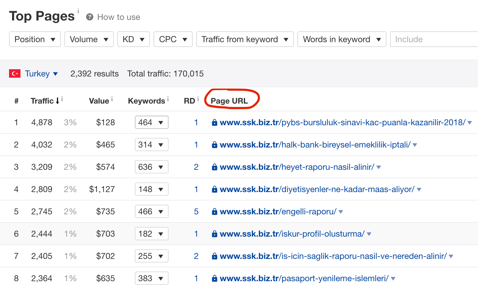Image resolution: width=478 pixels, height=289 pixels.
Task: Expand the 466 keywords dropdown
Action: [152, 211]
